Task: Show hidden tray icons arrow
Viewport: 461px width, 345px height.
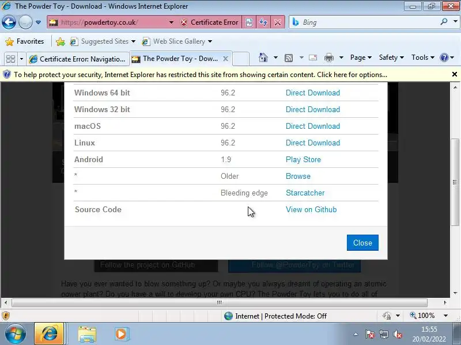Action: (x=356, y=334)
